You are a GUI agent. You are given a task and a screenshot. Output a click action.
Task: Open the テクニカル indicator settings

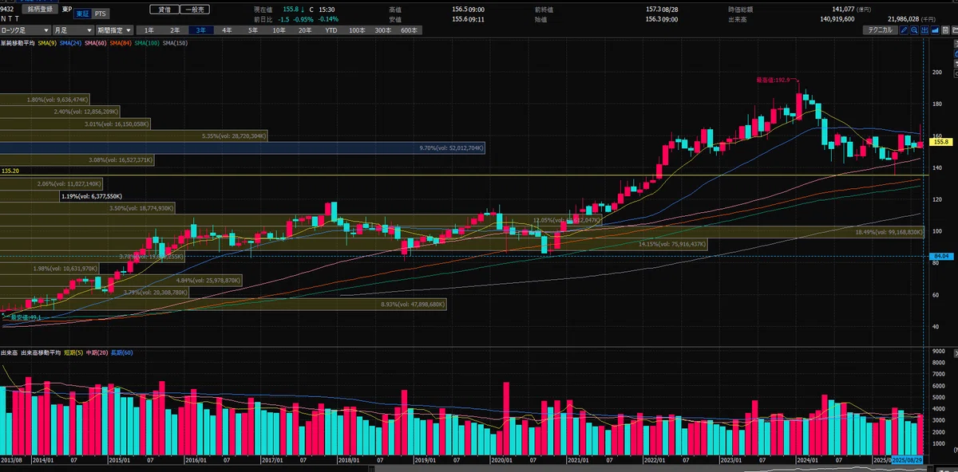(x=881, y=30)
